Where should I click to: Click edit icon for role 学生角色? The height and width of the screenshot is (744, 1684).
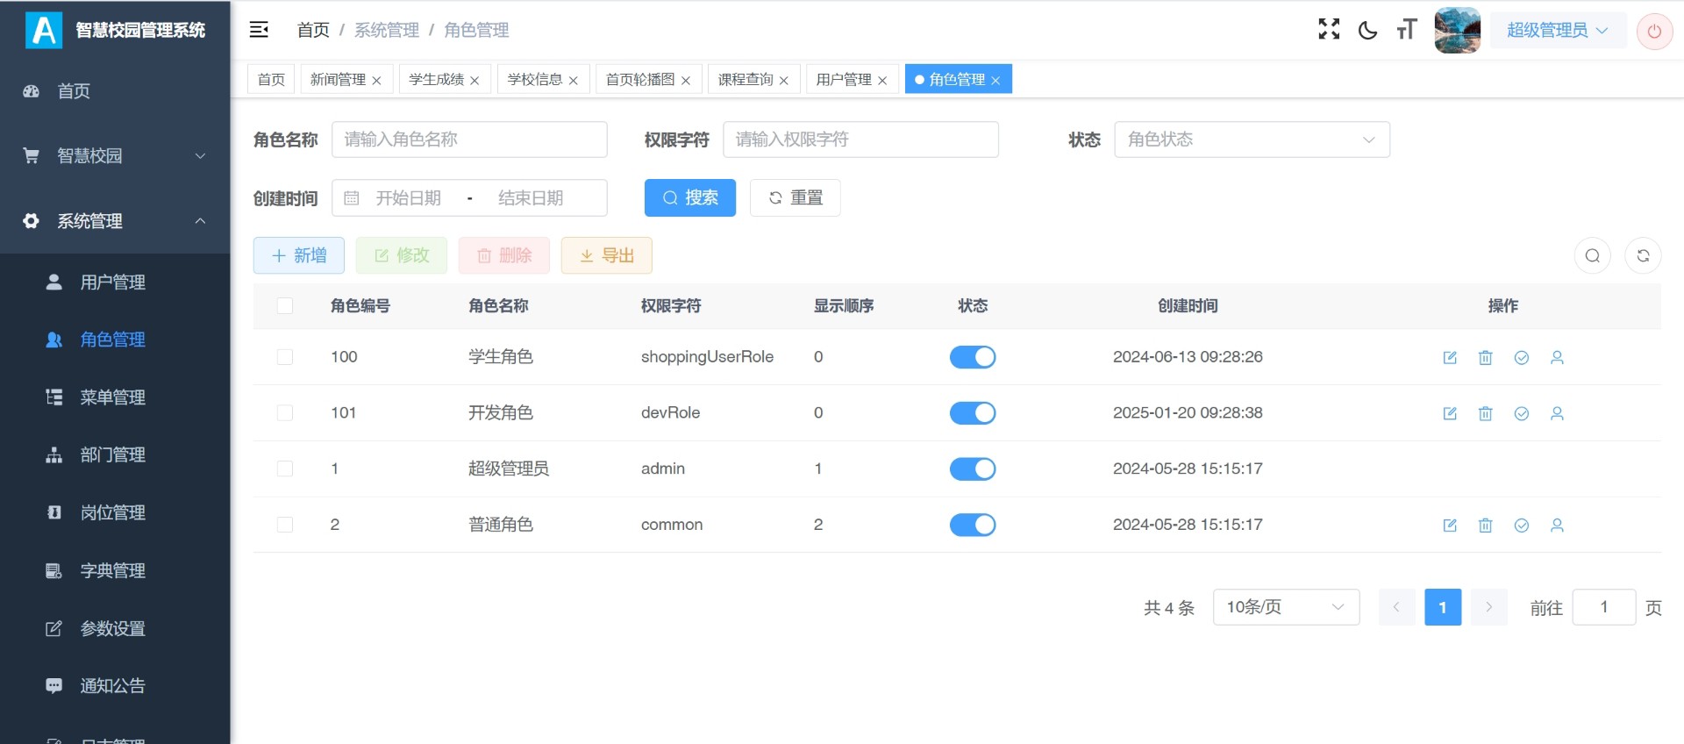coord(1450,357)
